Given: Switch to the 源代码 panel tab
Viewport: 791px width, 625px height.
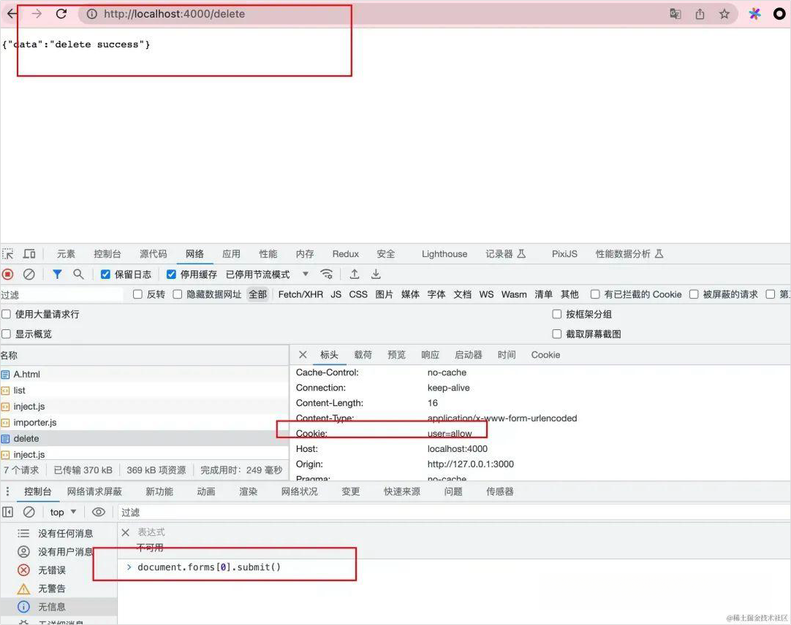Looking at the screenshot, I should (154, 253).
